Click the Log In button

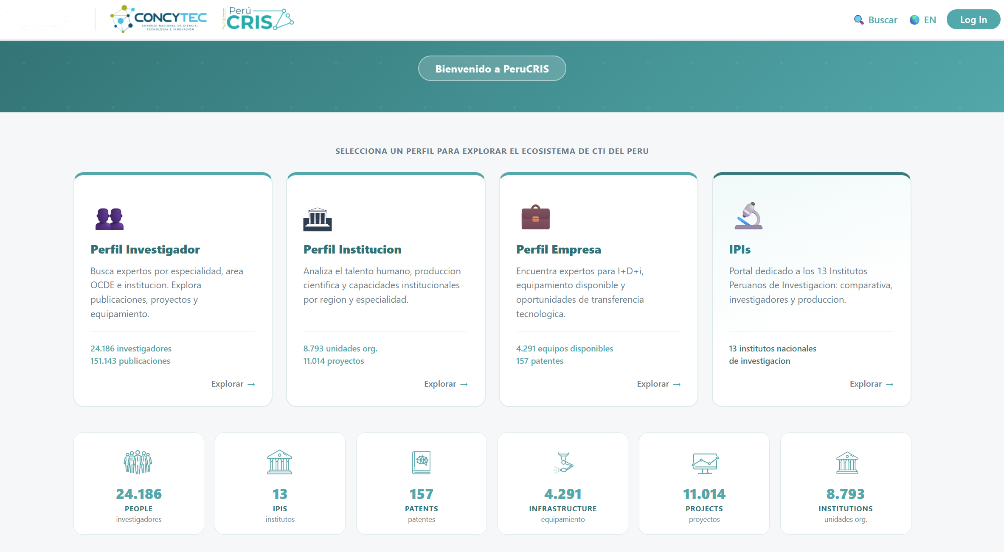[973, 20]
